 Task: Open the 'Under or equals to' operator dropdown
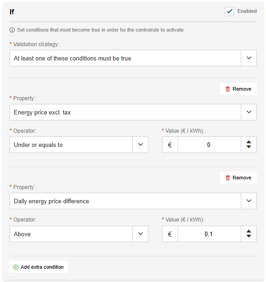(79, 145)
